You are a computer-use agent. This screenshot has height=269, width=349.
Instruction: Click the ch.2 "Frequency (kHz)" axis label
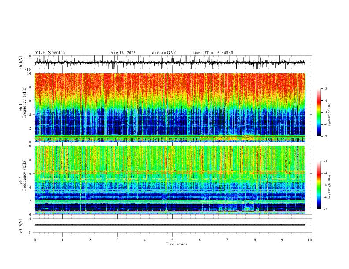pyautogui.click(x=25, y=175)
